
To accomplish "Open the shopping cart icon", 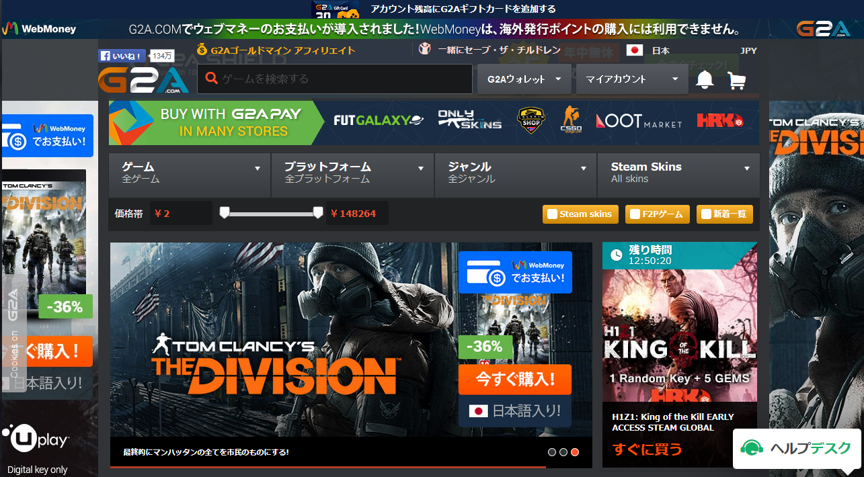I will (x=737, y=80).
